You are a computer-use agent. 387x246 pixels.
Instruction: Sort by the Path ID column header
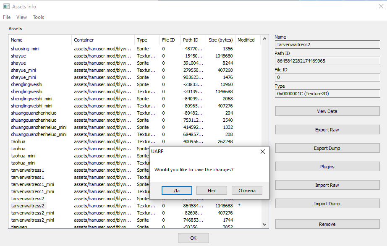coord(193,40)
